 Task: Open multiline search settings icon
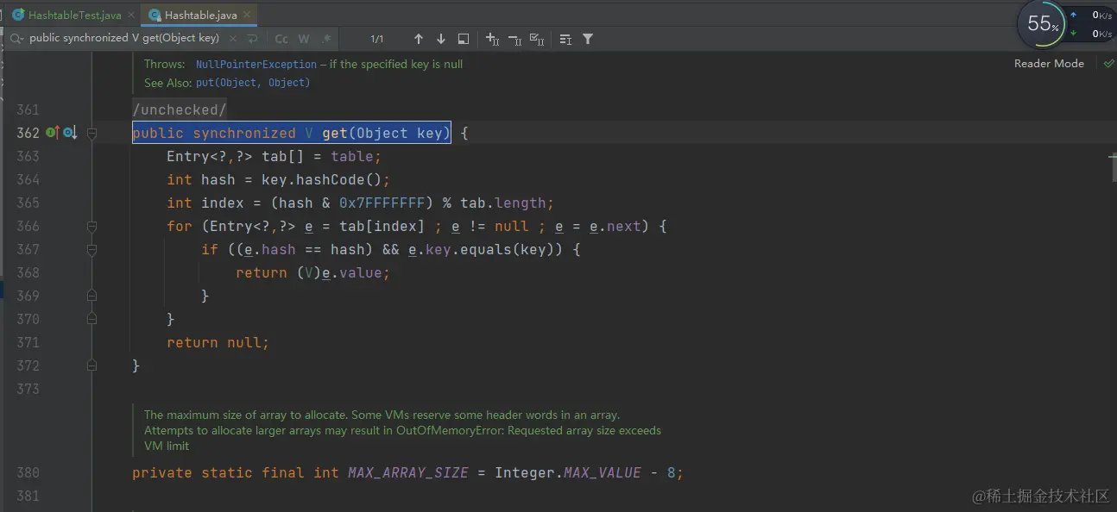[565, 39]
